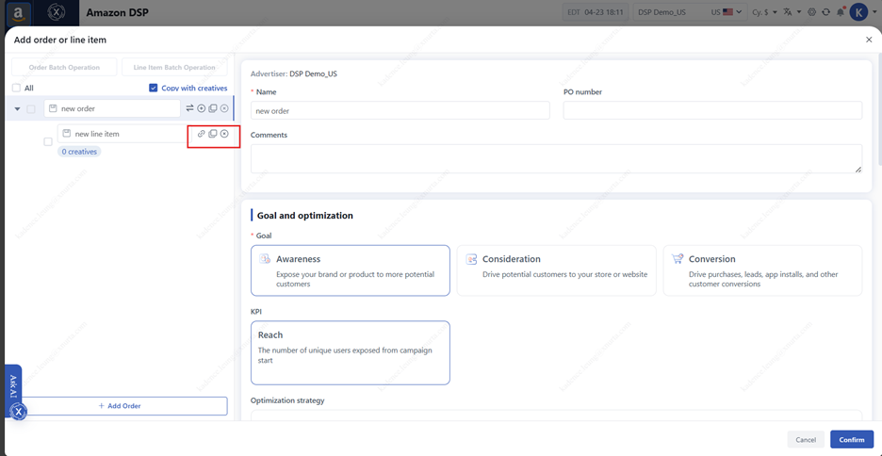Select the Consideration goal card

(556, 270)
